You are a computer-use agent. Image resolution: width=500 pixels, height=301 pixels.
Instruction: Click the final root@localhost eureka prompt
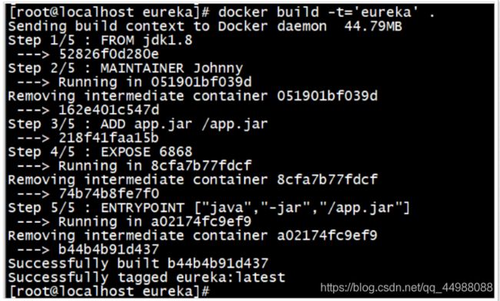(109, 291)
